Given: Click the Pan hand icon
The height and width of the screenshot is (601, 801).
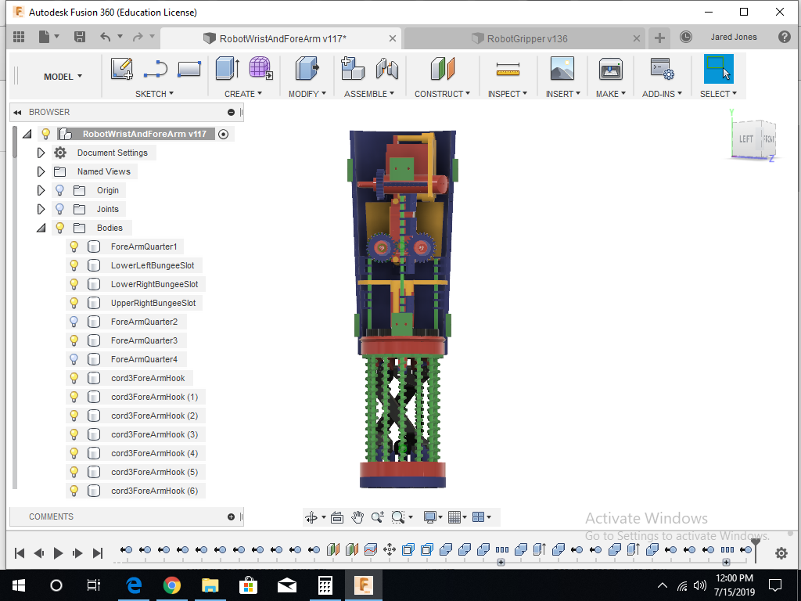Looking at the screenshot, I should 357,518.
